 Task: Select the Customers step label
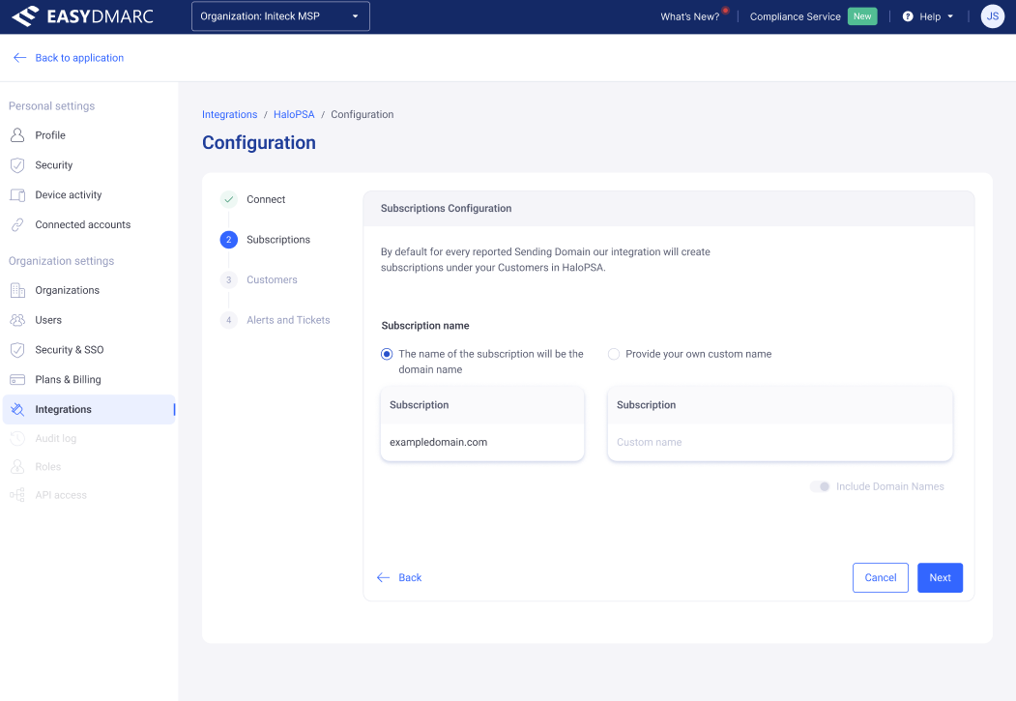coord(272,279)
